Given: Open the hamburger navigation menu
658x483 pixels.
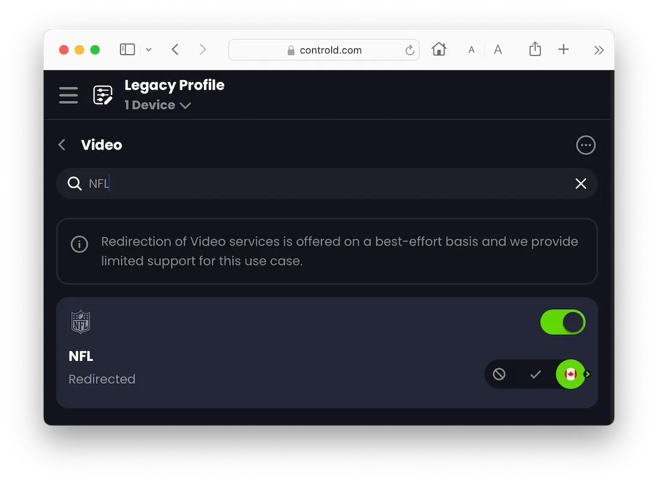Looking at the screenshot, I should (x=68, y=95).
